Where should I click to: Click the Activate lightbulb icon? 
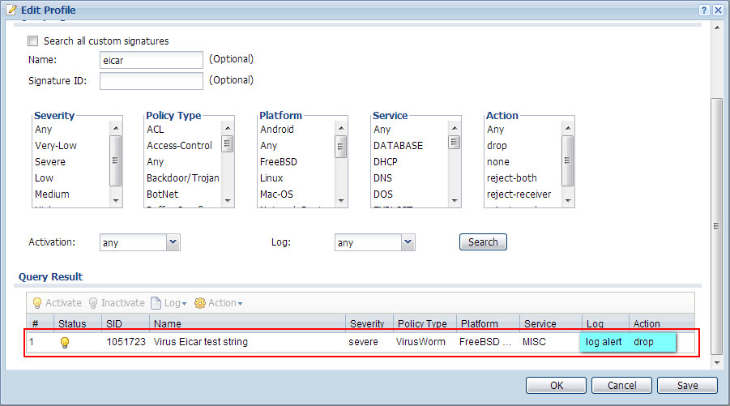[x=36, y=303]
